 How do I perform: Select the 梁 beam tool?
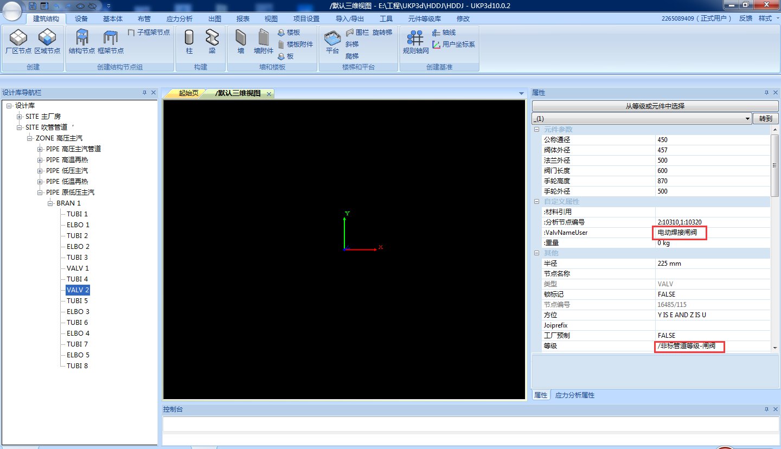click(x=212, y=38)
